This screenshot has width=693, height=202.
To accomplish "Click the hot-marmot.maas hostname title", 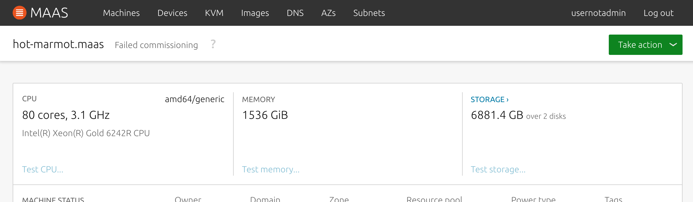I will pyautogui.click(x=58, y=44).
